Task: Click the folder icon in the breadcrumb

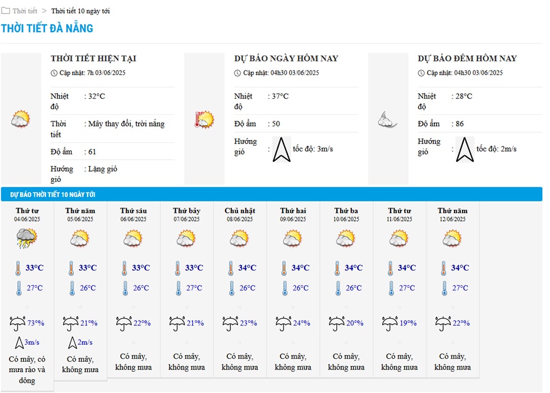Action: [x=6, y=11]
